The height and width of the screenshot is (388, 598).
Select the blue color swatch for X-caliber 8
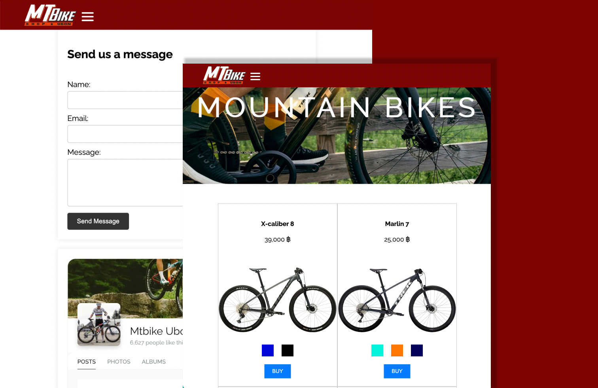(268, 350)
